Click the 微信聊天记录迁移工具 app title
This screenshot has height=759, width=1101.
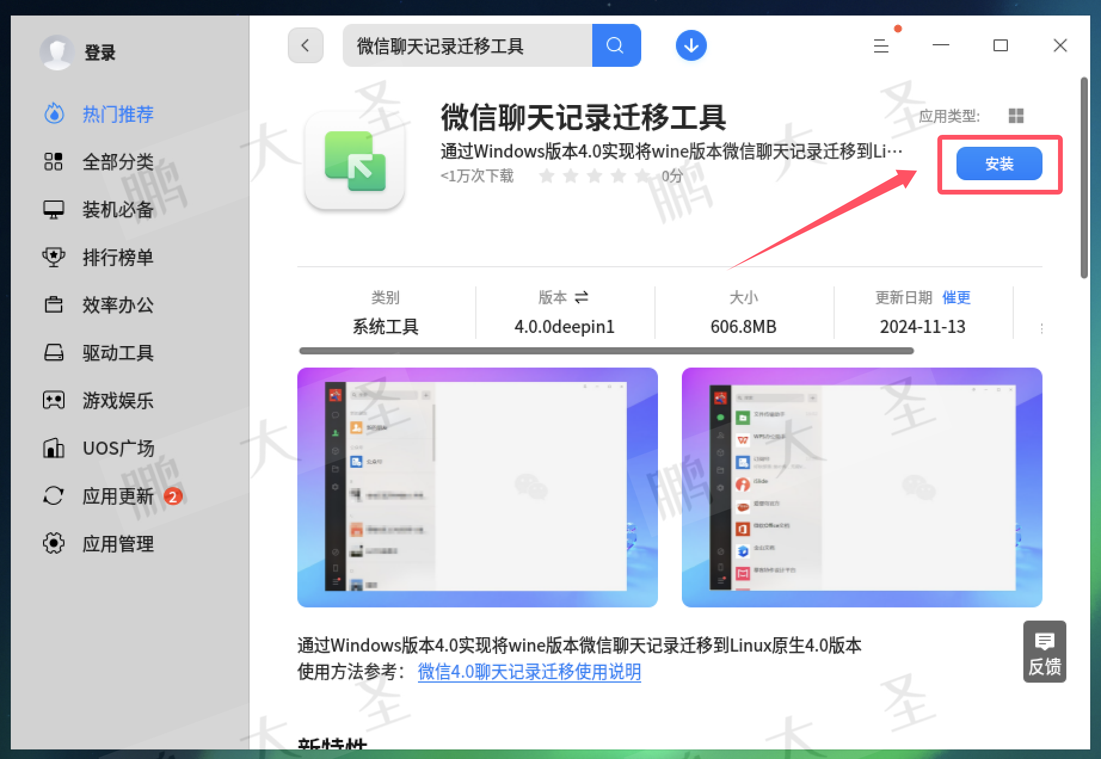tap(583, 117)
